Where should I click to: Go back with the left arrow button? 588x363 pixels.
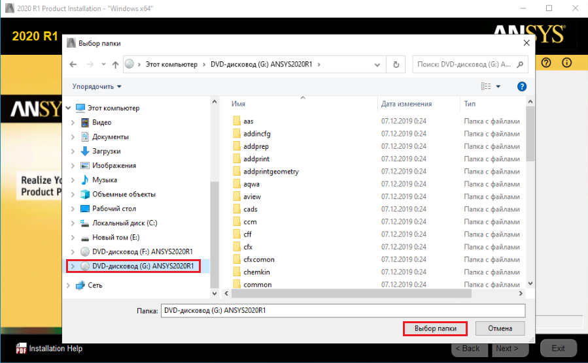coord(73,65)
